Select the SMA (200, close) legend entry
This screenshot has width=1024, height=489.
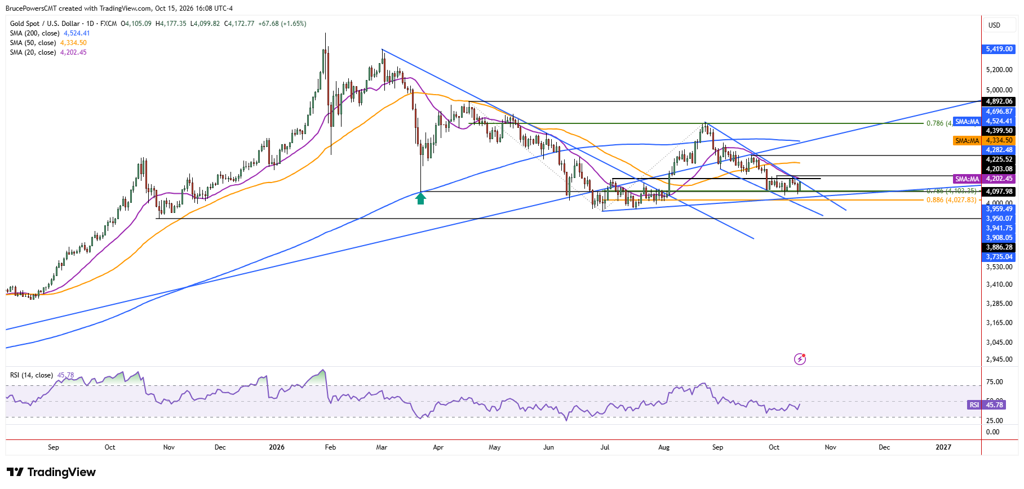point(50,33)
